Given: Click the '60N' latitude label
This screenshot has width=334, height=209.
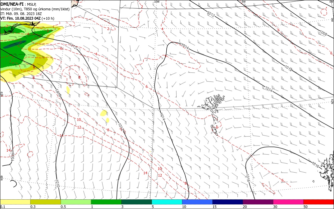Looking at the screenshot, I should (x=1, y=178).
